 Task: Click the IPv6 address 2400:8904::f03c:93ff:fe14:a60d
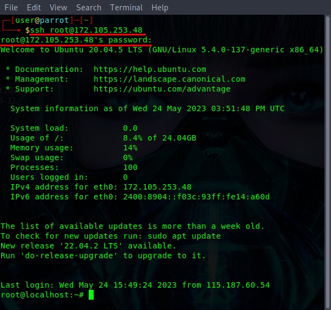(197, 197)
